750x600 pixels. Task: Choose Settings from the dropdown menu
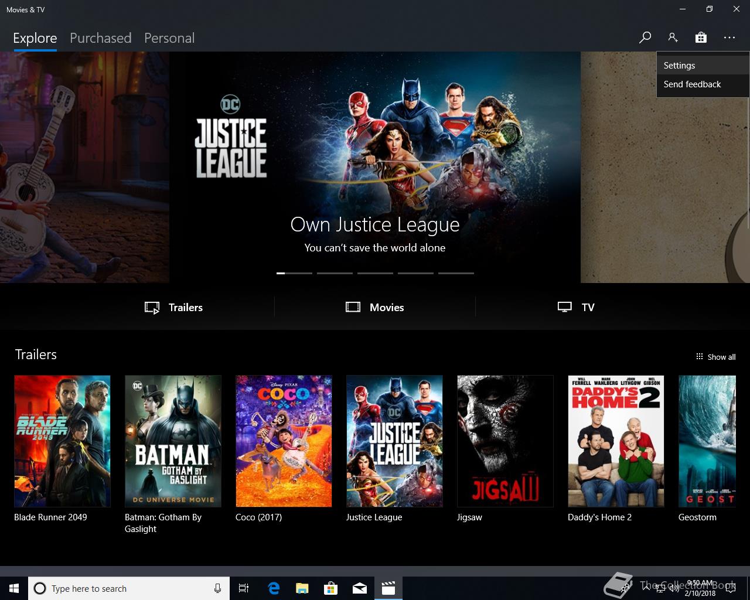pos(703,66)
